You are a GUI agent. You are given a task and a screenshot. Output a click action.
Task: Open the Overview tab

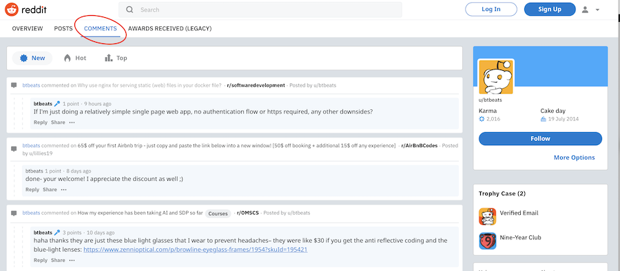coord(28,28)
